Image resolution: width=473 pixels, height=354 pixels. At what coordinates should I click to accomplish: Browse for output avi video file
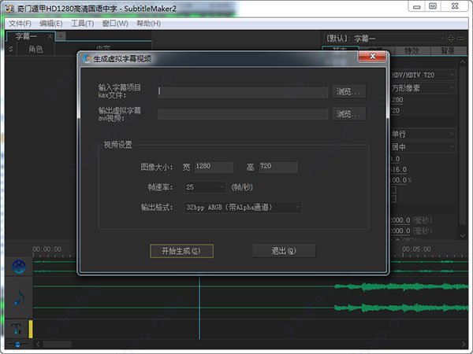click(x=349, y=114)
